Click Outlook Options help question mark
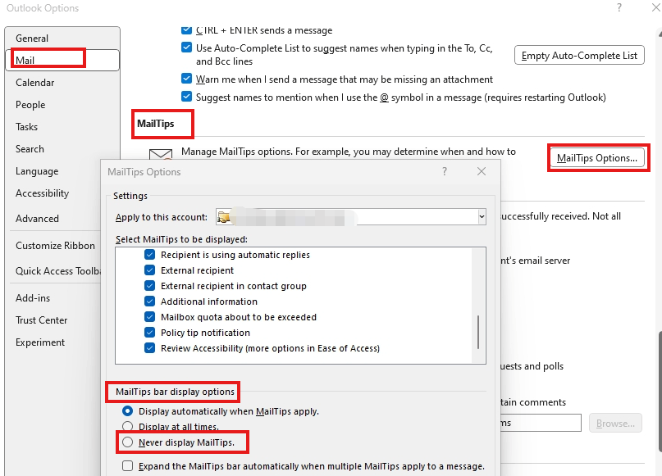The image size is (662, 476). [x=619, y=7]
